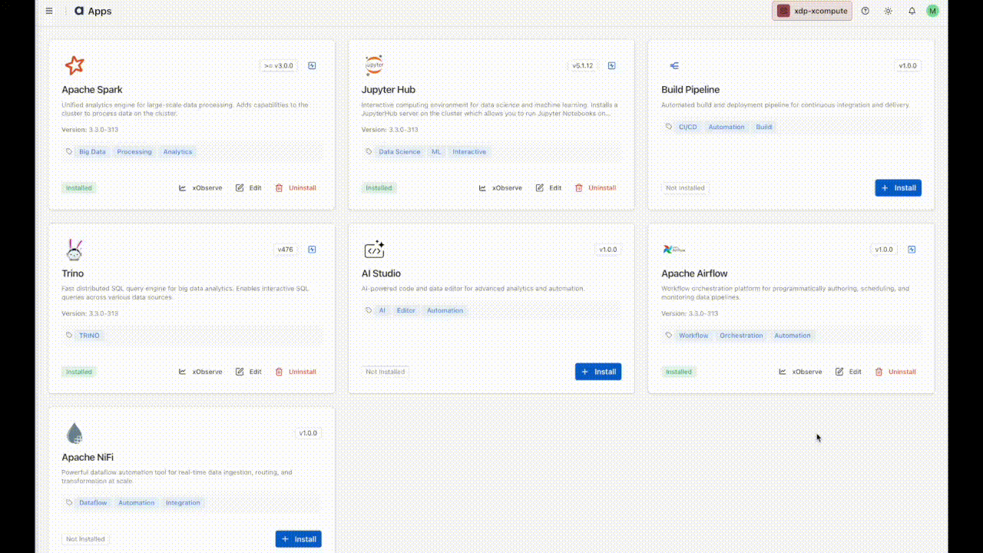
Task: Click the CI/CD tag on Build Pipeline
Action: coord(688,127)
